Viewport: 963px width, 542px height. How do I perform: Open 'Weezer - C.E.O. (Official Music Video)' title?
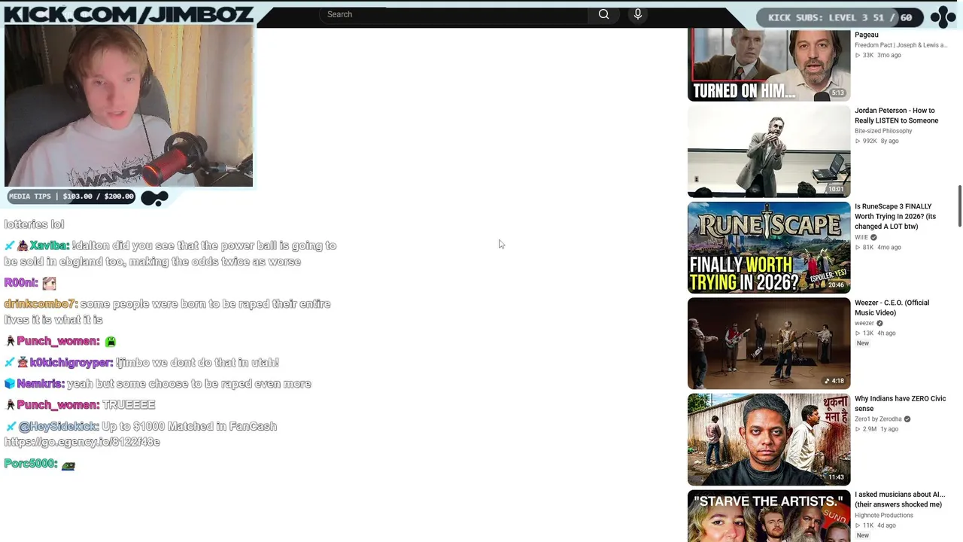pyautogui.click(x=892, y=308)
